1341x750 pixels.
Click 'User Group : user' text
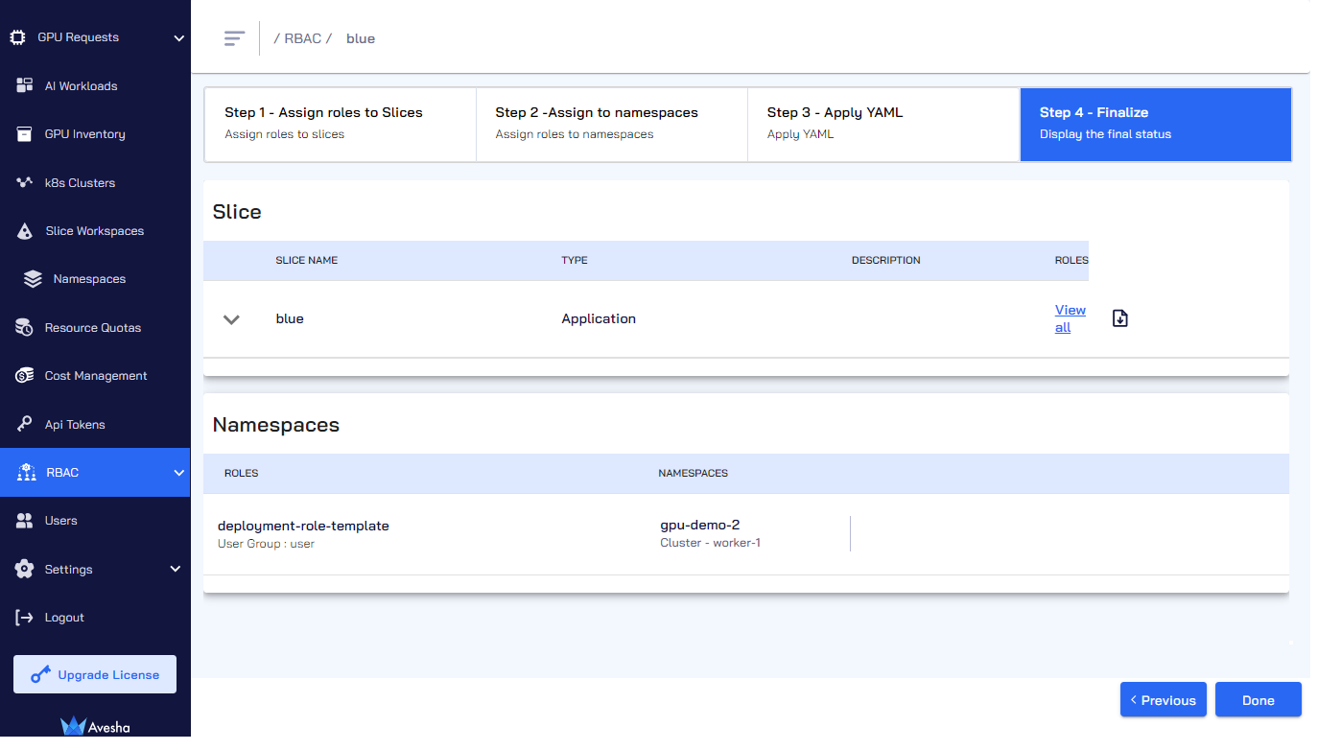click(x=266, y=544)
